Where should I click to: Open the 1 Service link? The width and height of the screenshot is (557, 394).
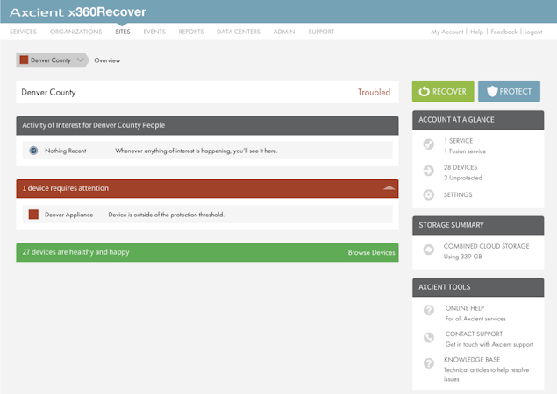click(458, 141)
